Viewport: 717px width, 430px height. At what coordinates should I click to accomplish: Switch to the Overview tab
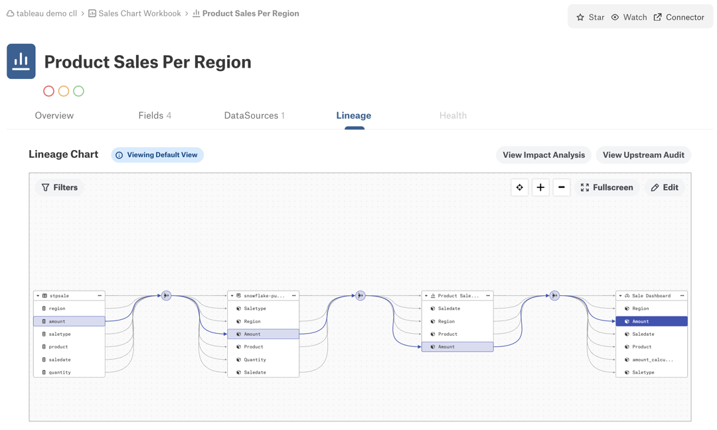pyautogui.click(x=54, y=115)
